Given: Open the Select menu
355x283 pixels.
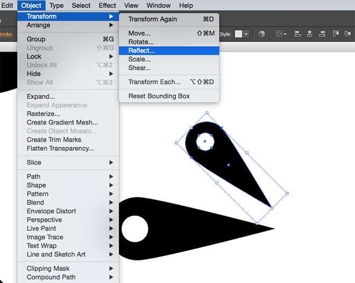Looking at the screenshot, I should (81, 5).
